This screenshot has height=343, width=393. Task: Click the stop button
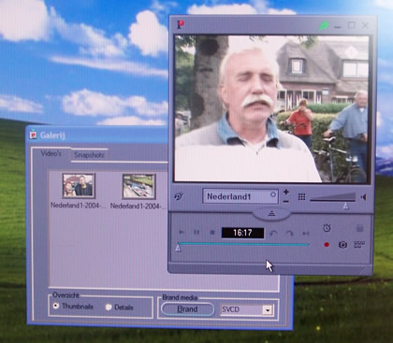pyautogui.click(x=212, y=233)
